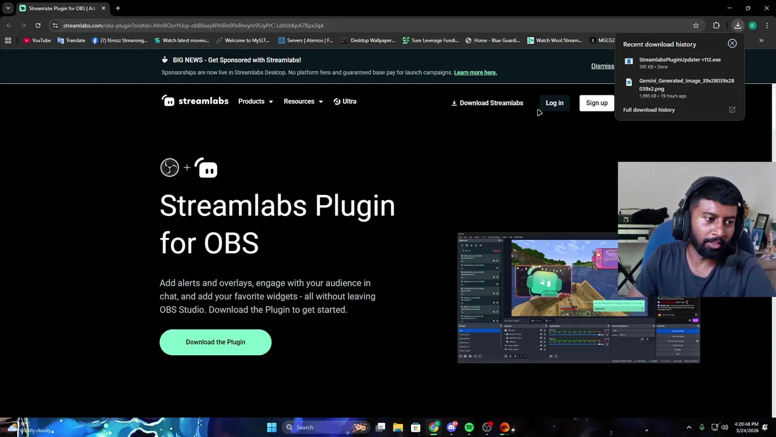Click the Ultra logo icon

(337, 101)
